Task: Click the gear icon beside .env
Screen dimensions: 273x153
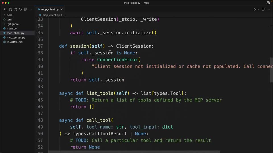Action: 4,20
